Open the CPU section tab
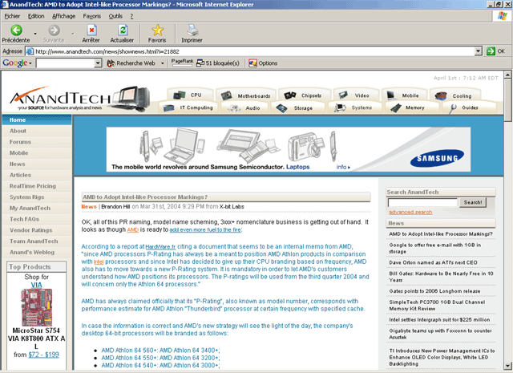 click(190, 95)
